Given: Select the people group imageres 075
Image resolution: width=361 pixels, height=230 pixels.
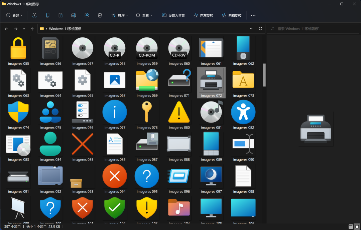Looking at the screenshot, I should [50, 112].
